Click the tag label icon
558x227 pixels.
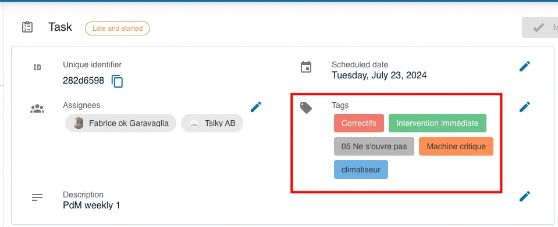[x=306, y=108]
